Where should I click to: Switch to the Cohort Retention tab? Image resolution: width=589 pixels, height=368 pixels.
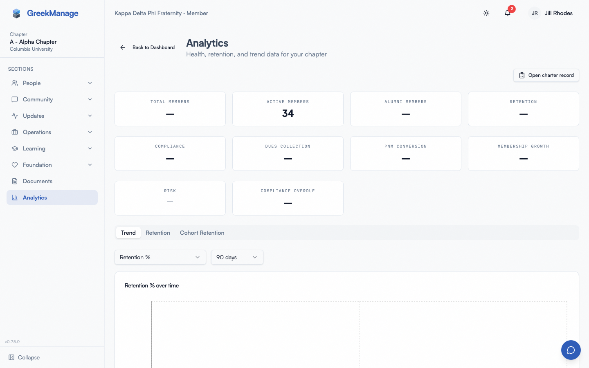[x=202, y=233]
